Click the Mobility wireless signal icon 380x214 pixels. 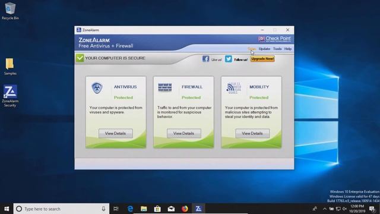233,88
